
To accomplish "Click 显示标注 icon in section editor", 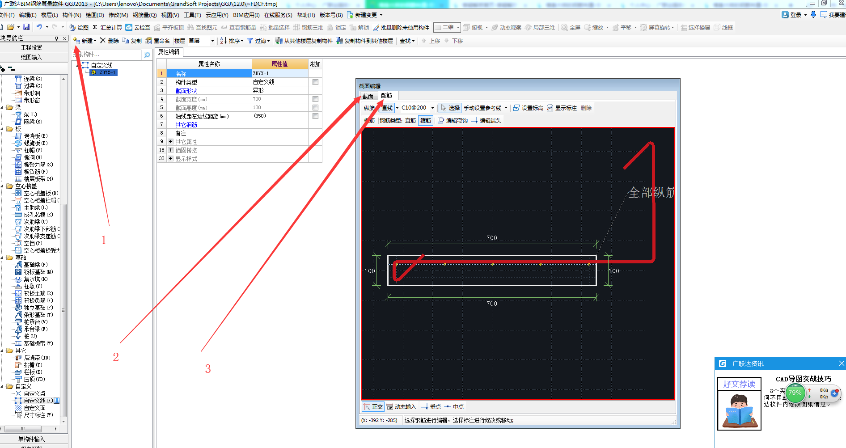I will pyautogui.click(x=550, y=108).
